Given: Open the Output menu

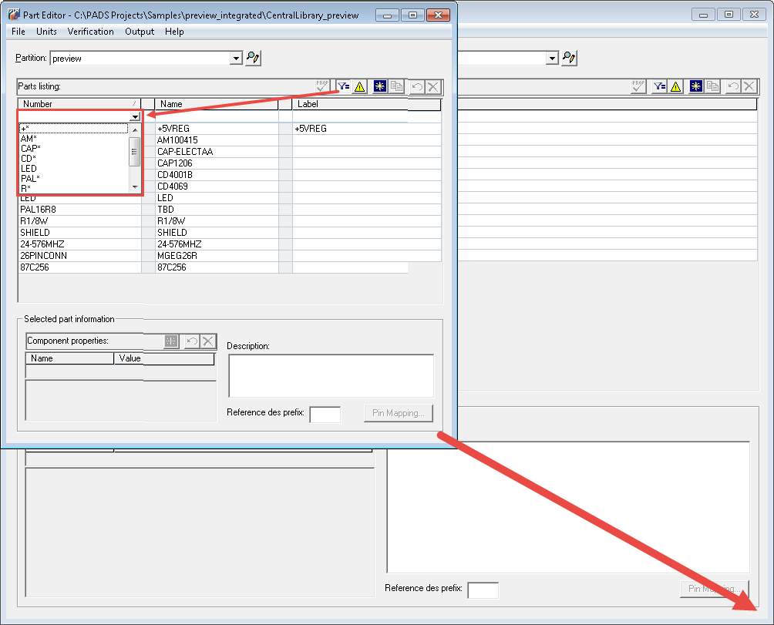Looking at the screenshot, I should click(140, 32).
